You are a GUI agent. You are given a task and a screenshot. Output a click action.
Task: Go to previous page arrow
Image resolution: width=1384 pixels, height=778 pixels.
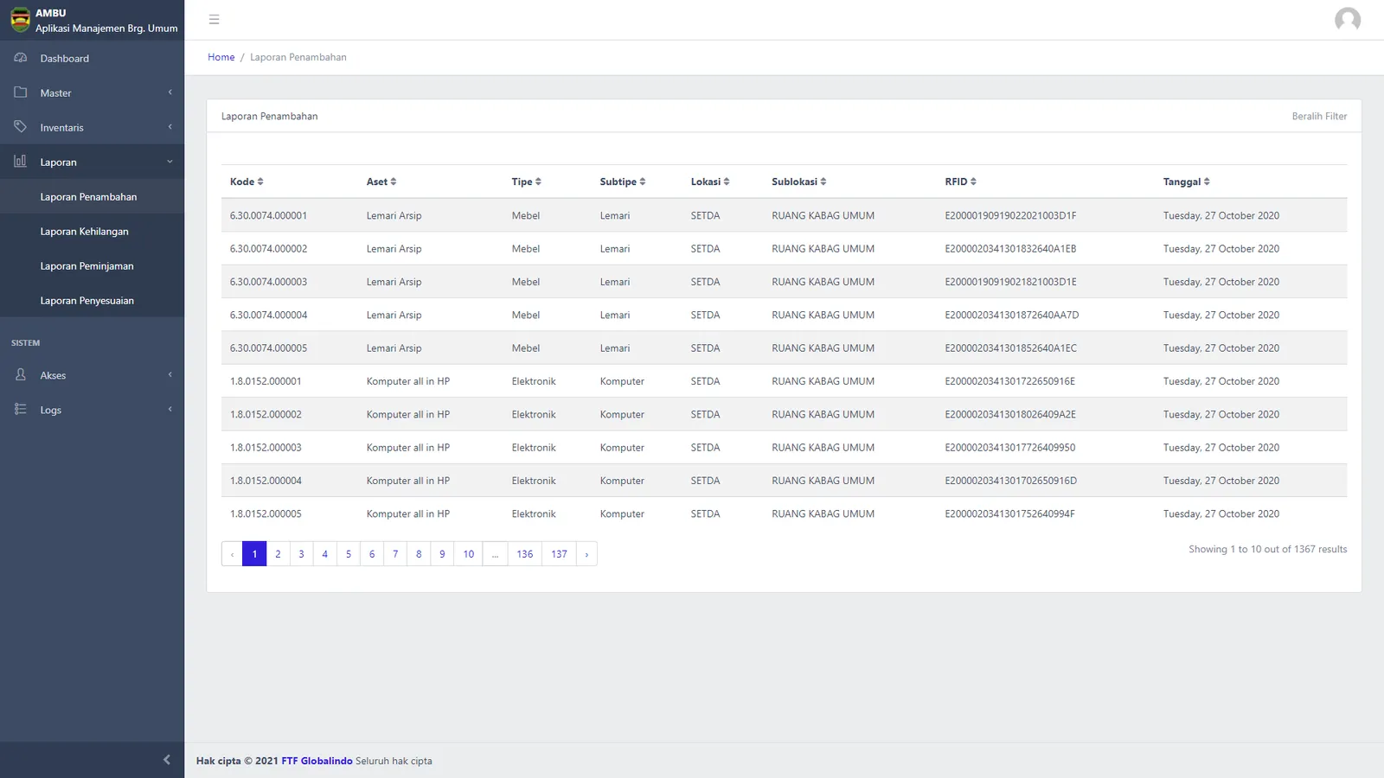232,554
